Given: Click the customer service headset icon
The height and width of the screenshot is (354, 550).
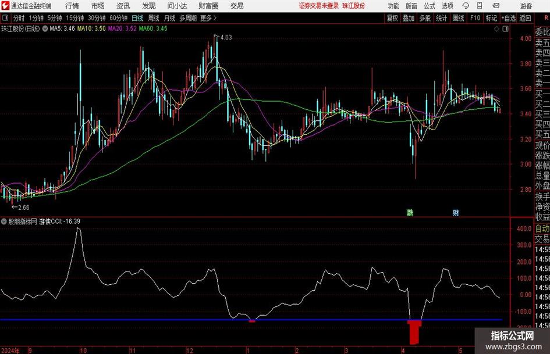Looking at the screenshot, I should (466, 6).
